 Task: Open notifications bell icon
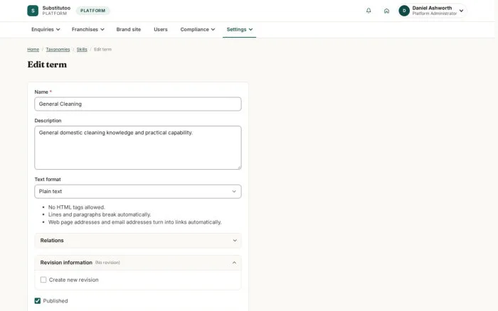369,11
